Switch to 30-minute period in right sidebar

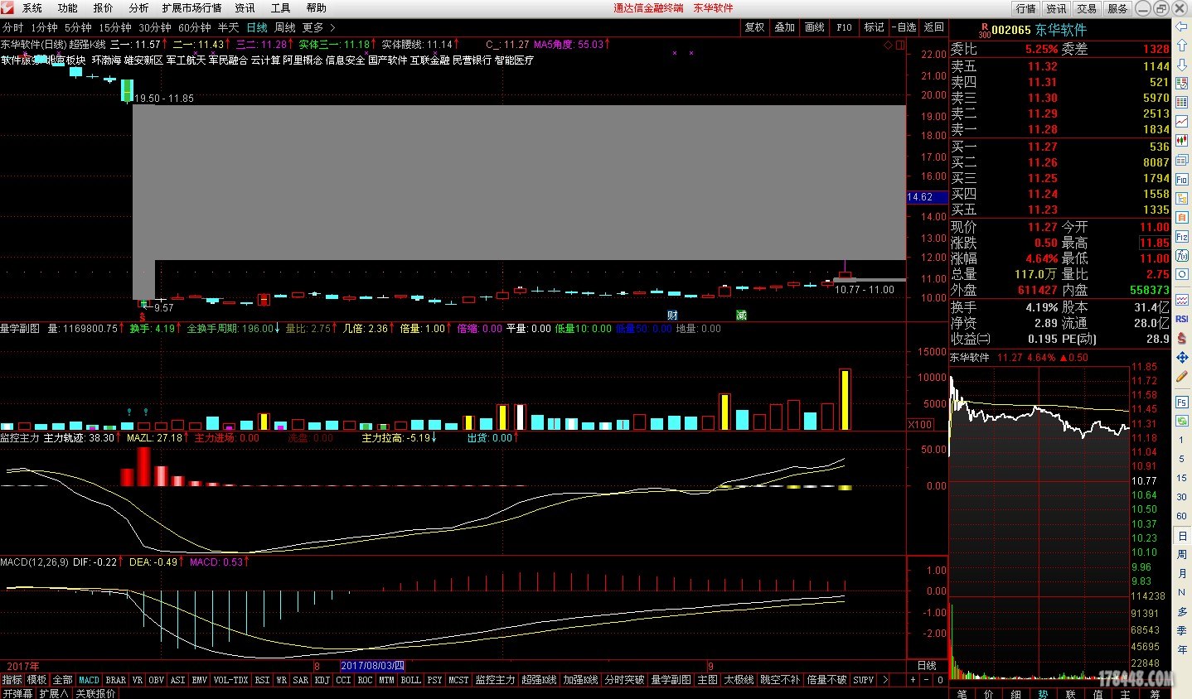coord(1182,497)
